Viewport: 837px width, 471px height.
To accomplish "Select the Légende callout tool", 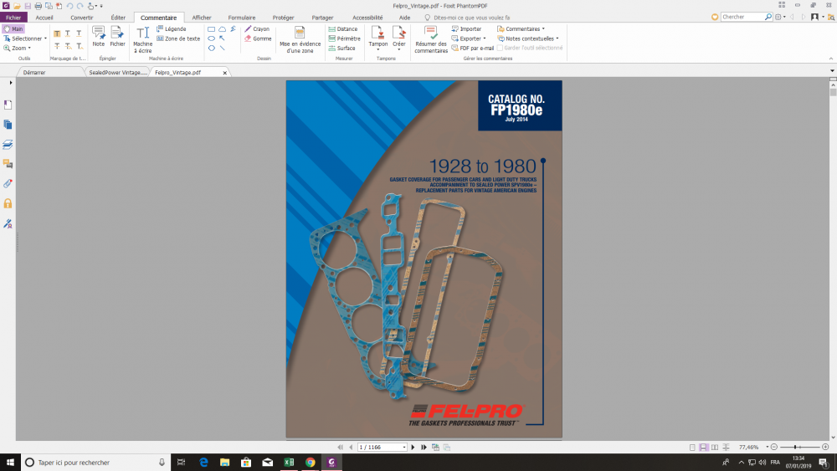I will [172, 28].
